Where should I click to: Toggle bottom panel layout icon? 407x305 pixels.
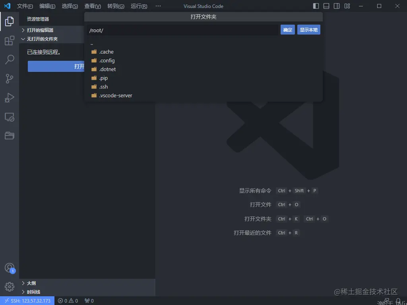(326, 6)
